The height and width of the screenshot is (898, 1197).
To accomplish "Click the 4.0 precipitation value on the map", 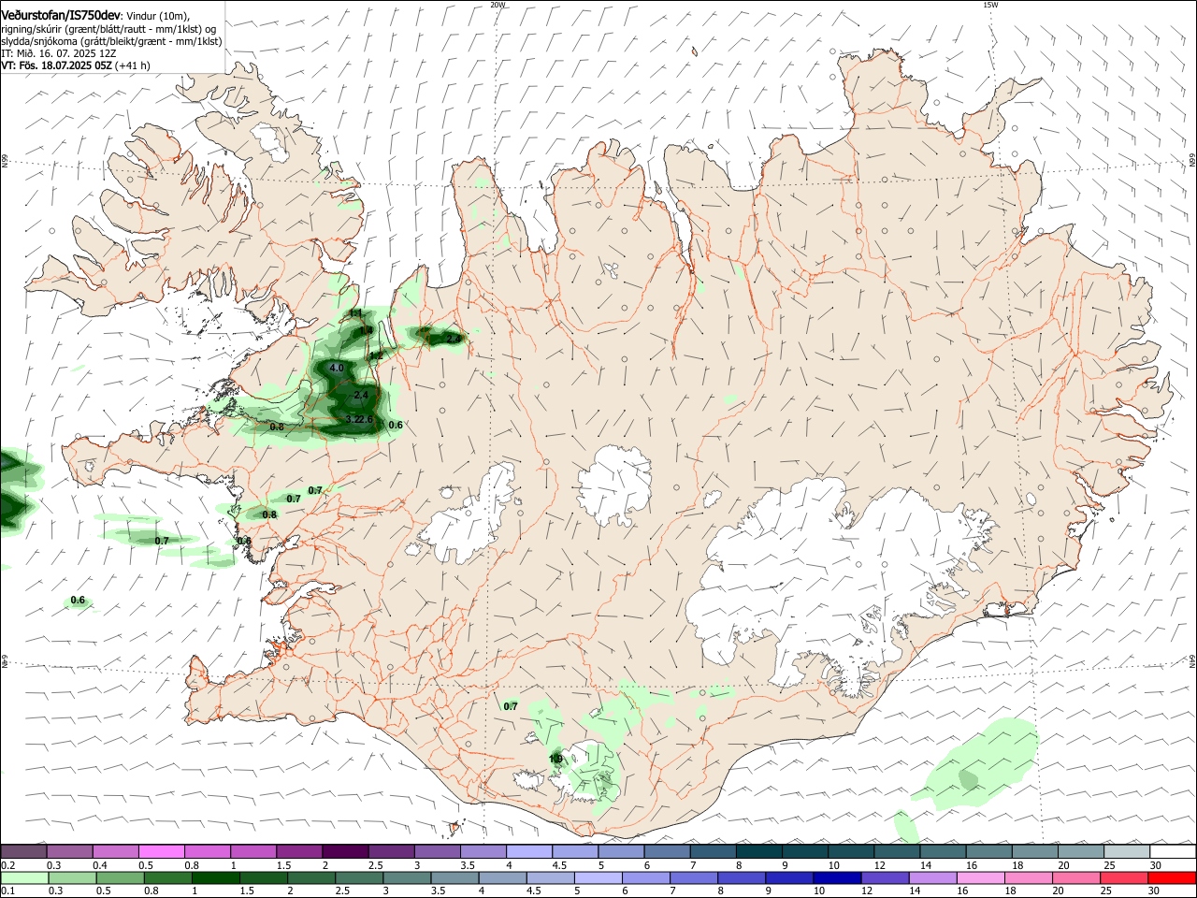I will coord(337,369).
